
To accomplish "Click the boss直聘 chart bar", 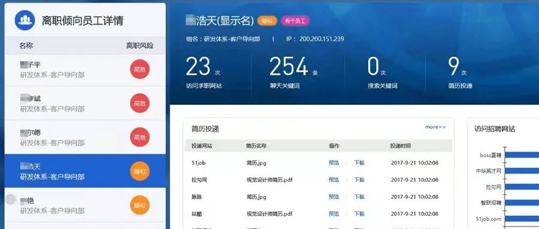I will coord(522,155).
